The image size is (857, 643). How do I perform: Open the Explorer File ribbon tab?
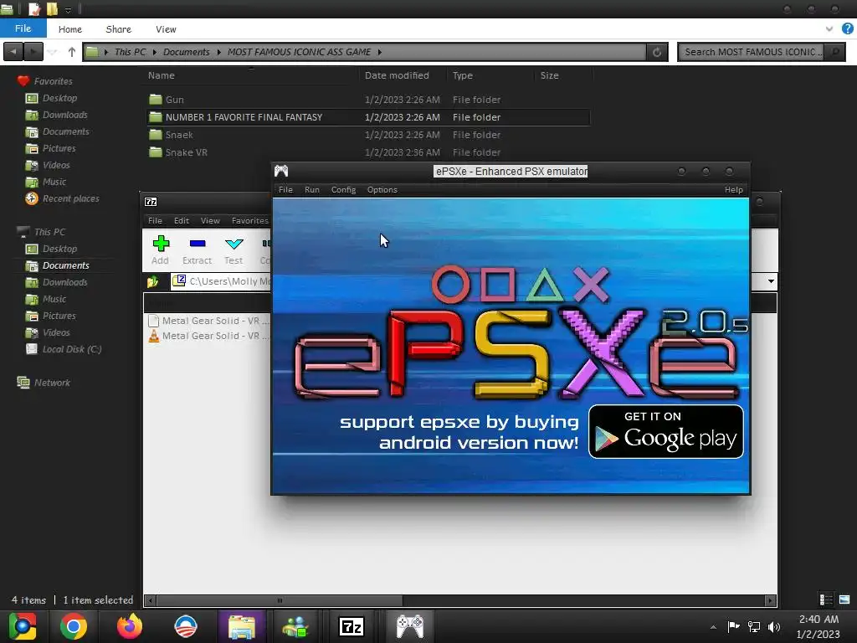[x=23, y=28]
